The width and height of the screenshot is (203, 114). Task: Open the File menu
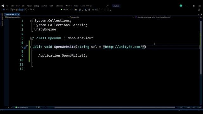(x=7, y=6)
